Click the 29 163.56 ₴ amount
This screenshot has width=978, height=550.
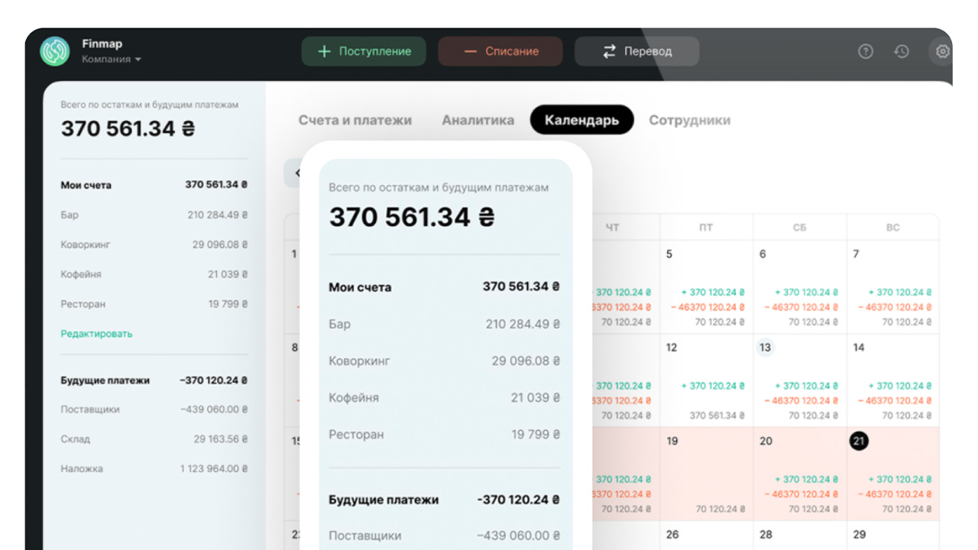(221, 439)
